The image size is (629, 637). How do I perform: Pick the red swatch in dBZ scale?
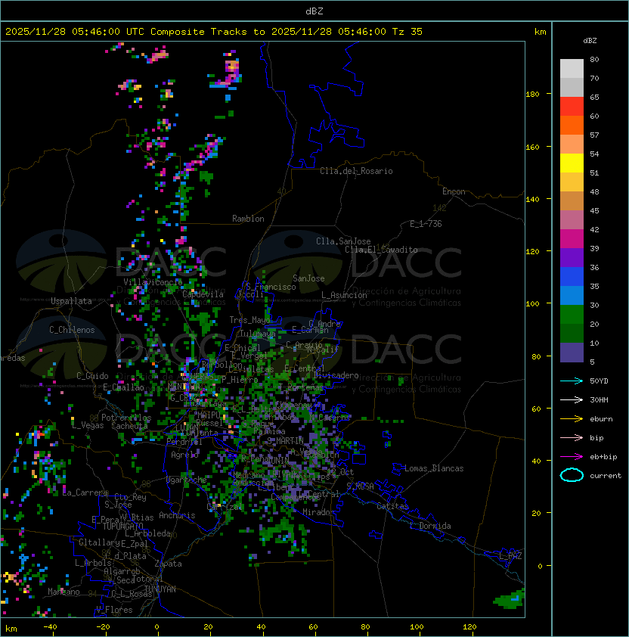tap(572, 107)
